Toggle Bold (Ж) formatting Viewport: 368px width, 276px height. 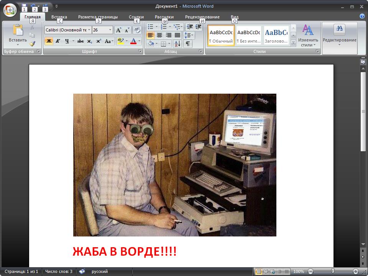click(49, 41)
